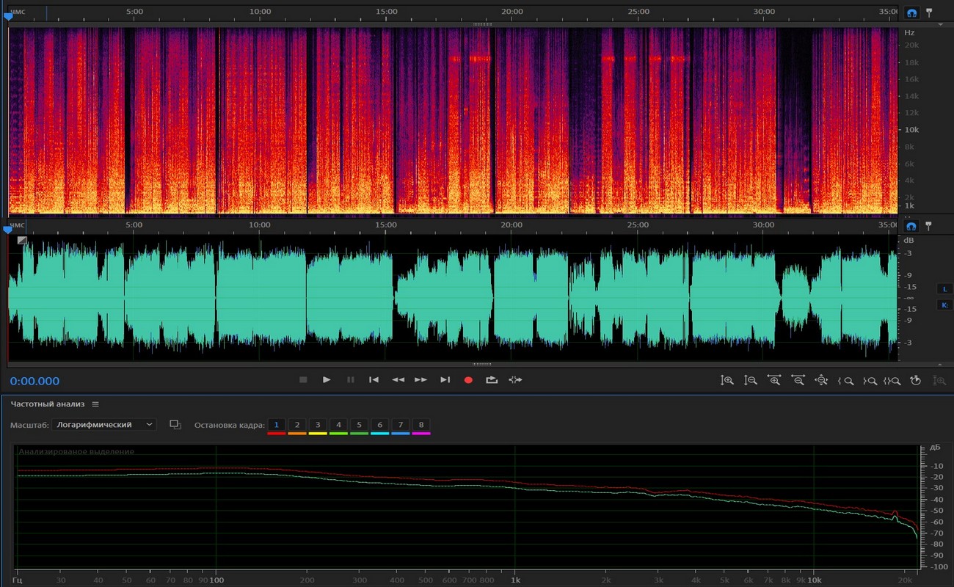Click the blue playhead marker on spectral timeline
Viewport: 954px width, 587px height.
pos(8,17)
